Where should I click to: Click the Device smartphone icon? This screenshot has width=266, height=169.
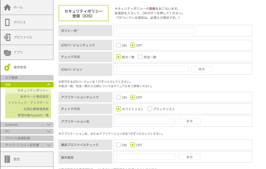point(7,22)
